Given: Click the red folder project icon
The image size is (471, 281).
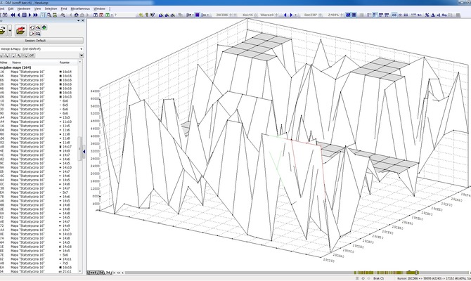Looking at the screenshot, I should [20, 30].
